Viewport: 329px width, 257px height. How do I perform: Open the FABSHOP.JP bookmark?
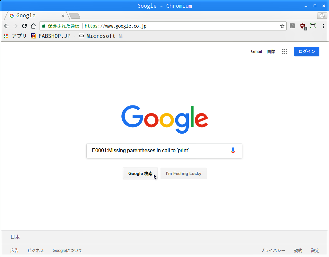51,36
